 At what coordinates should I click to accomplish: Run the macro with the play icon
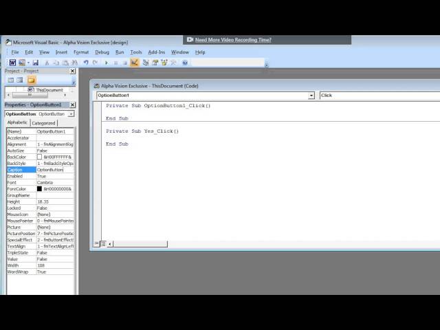[107, 63]
